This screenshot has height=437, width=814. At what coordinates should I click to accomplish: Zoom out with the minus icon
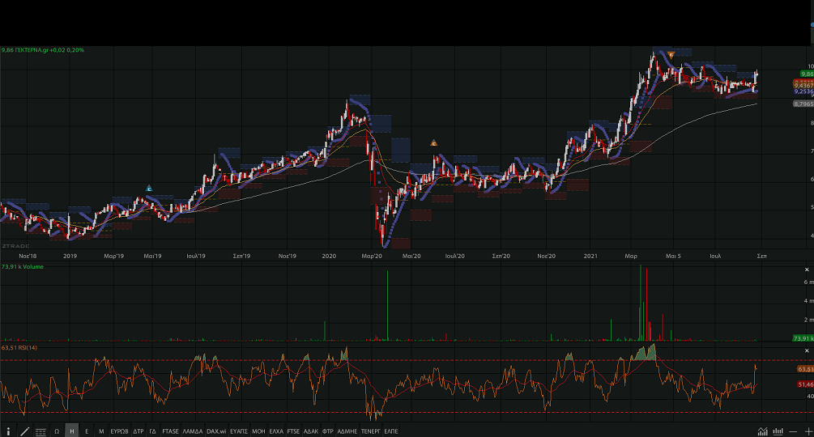794,431
